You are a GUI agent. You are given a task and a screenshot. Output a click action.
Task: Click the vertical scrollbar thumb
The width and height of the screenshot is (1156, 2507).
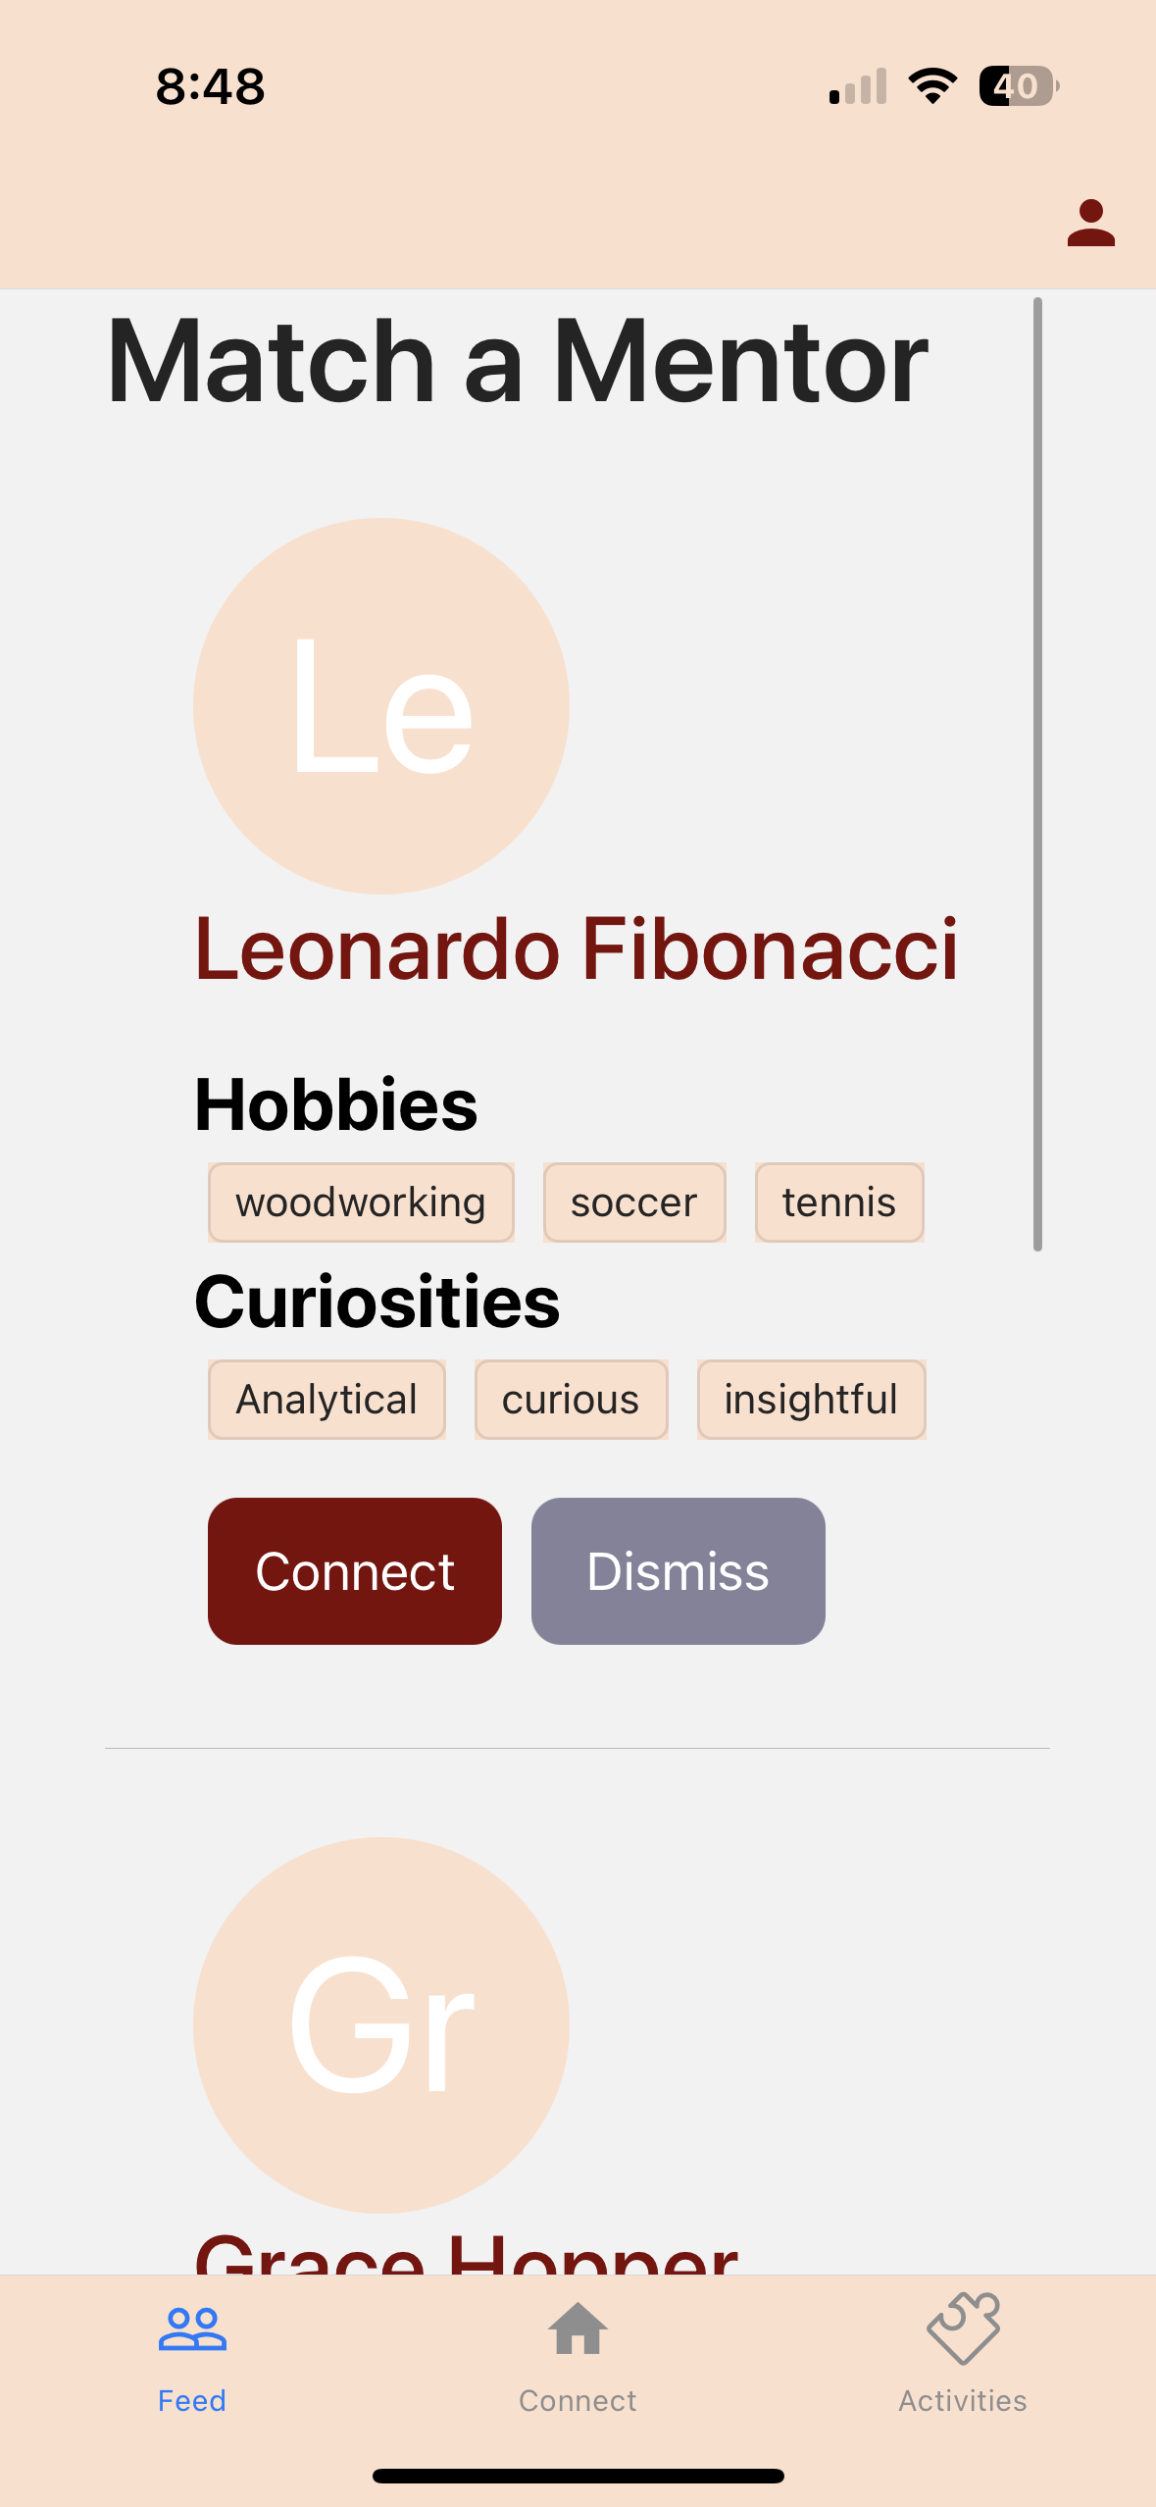point(1037,775)
